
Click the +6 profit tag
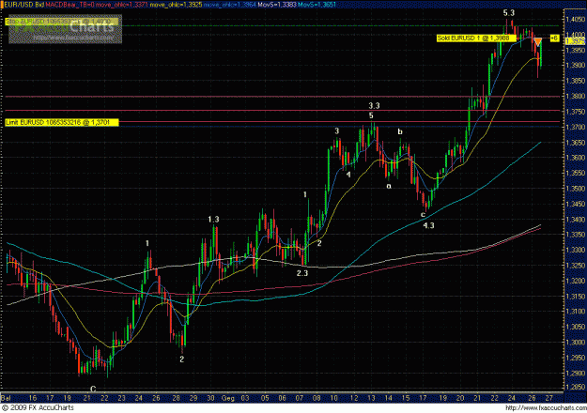point(554,38)
